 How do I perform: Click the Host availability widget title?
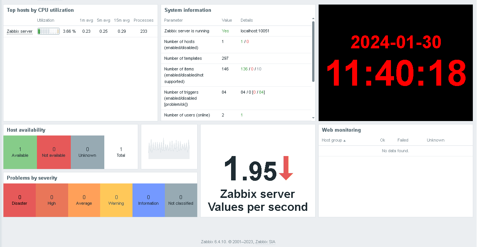pos(26,130)
